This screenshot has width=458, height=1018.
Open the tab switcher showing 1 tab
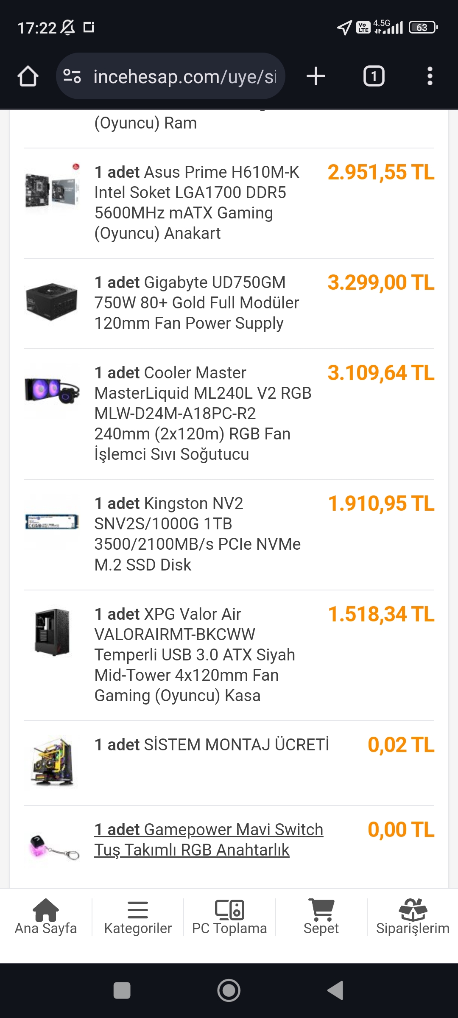[x=374, y=76]
